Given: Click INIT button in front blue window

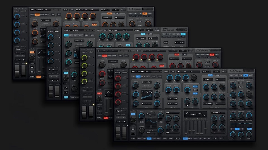Looking at the screenshot, I should coord(172,72).
